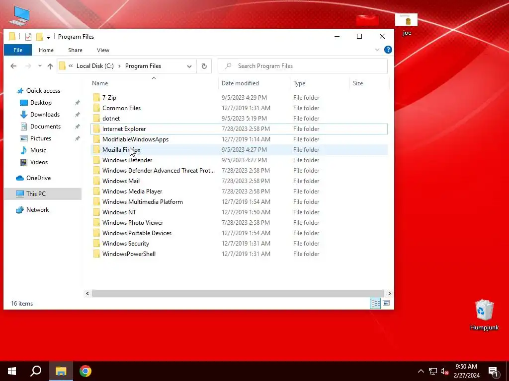Show hidden system tray icons

coord(421,371)
